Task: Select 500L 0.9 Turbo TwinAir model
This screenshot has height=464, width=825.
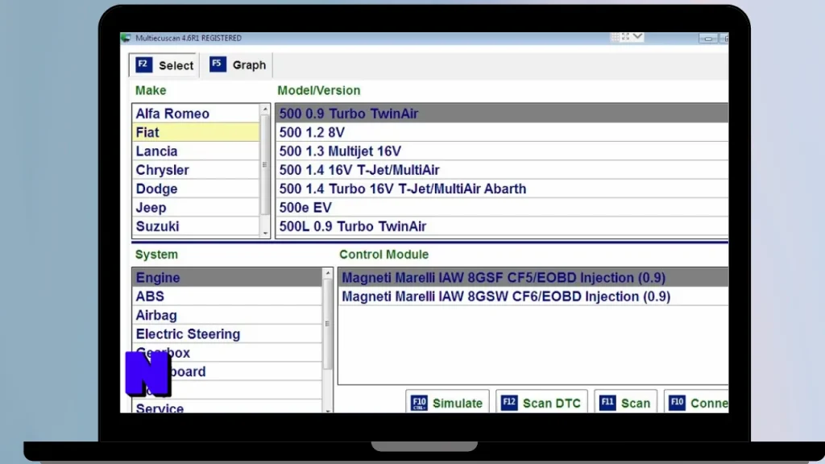Action: (502, 226)
